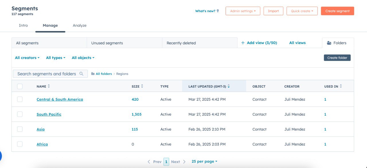The image size is (367, 168).
Task: Open the Unused segments view tab
Action: [107, 43]
